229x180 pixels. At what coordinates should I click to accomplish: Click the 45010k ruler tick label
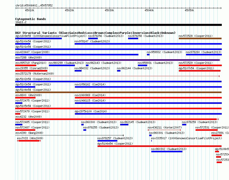[x=30, y=10]
